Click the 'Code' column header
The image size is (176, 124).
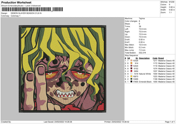click(155, 58)
